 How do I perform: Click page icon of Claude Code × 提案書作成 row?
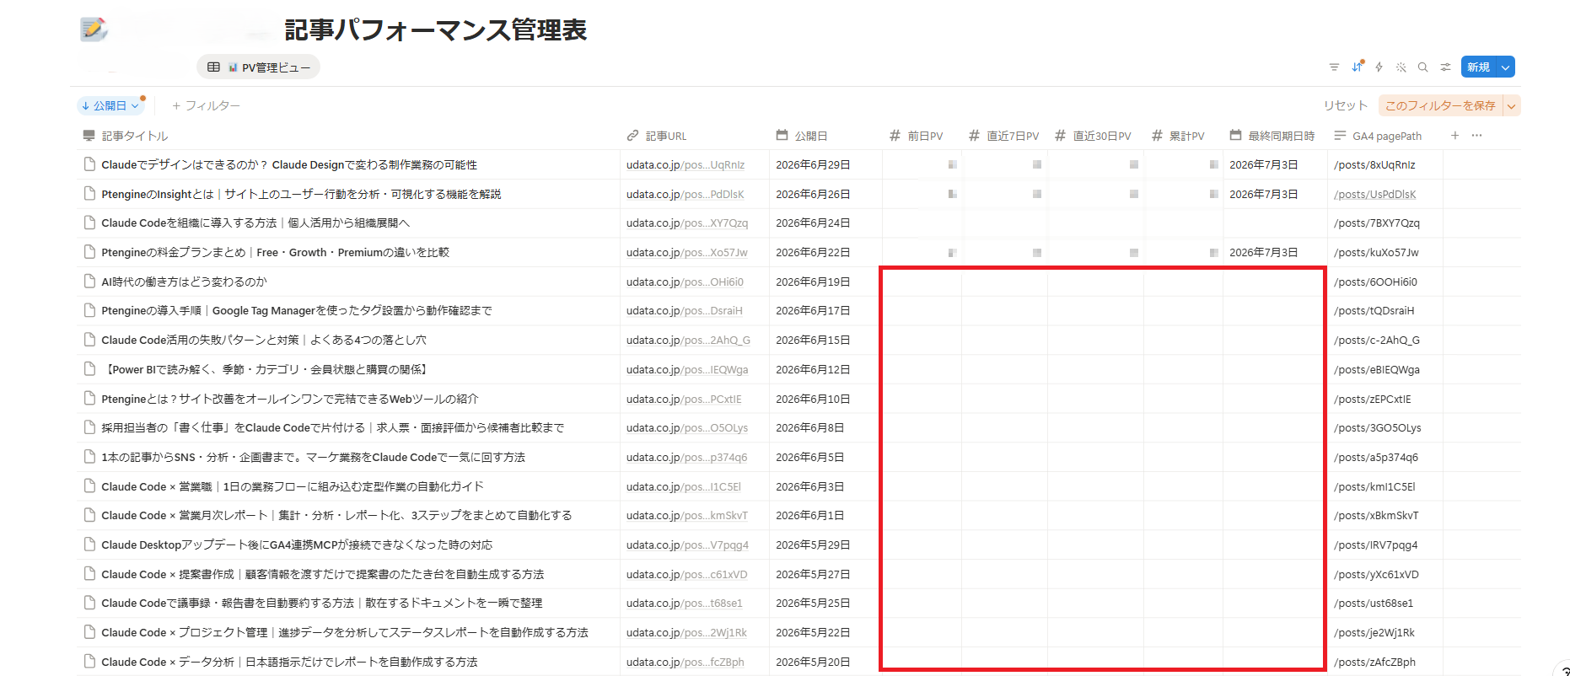[89, 574]
